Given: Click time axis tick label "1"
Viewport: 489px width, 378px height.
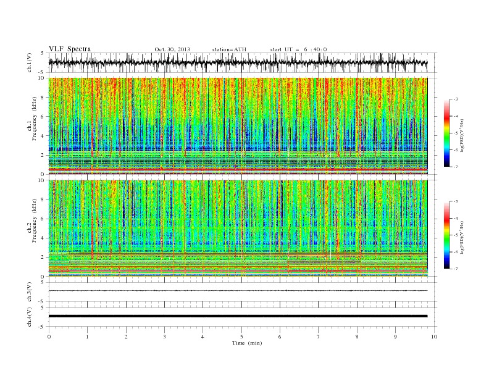Looking at the screenshot, I should tap(87, 337).
